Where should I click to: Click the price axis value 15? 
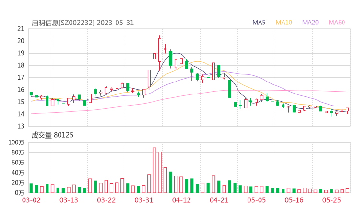click(21, 102)
